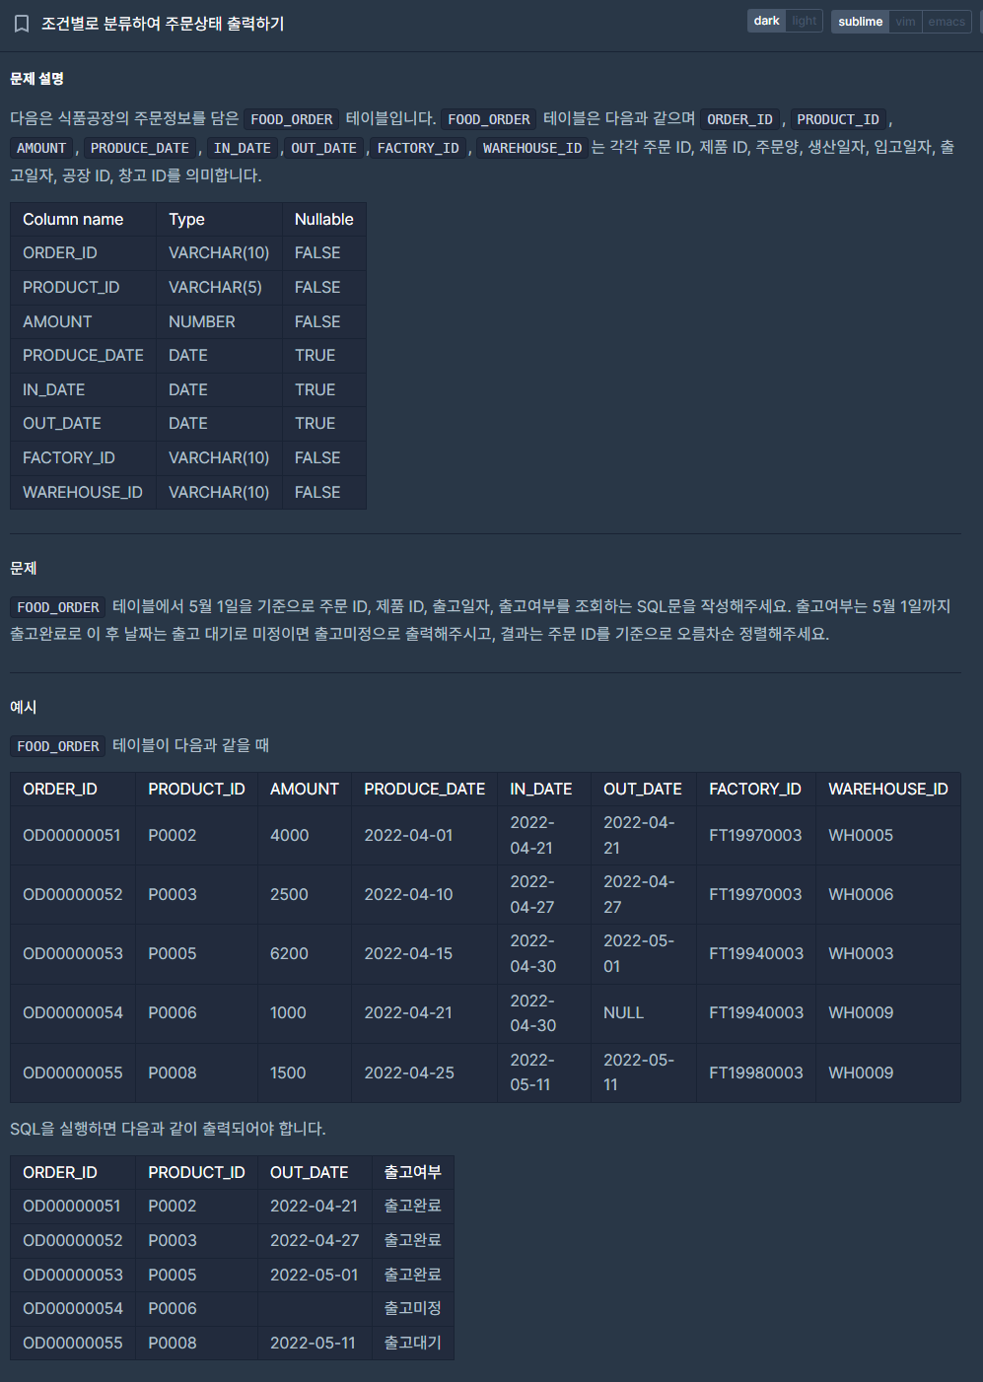Click OD00000051 in the example input table
This screenshot has width=983, height=1382.
click(x=72, y=836)
